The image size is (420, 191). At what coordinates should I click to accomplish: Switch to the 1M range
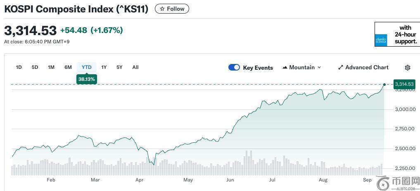point(51,67)
